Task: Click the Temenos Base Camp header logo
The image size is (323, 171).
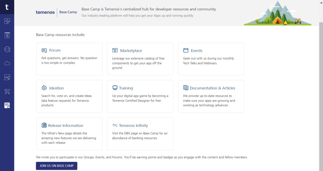Action: tap(57, 12)
